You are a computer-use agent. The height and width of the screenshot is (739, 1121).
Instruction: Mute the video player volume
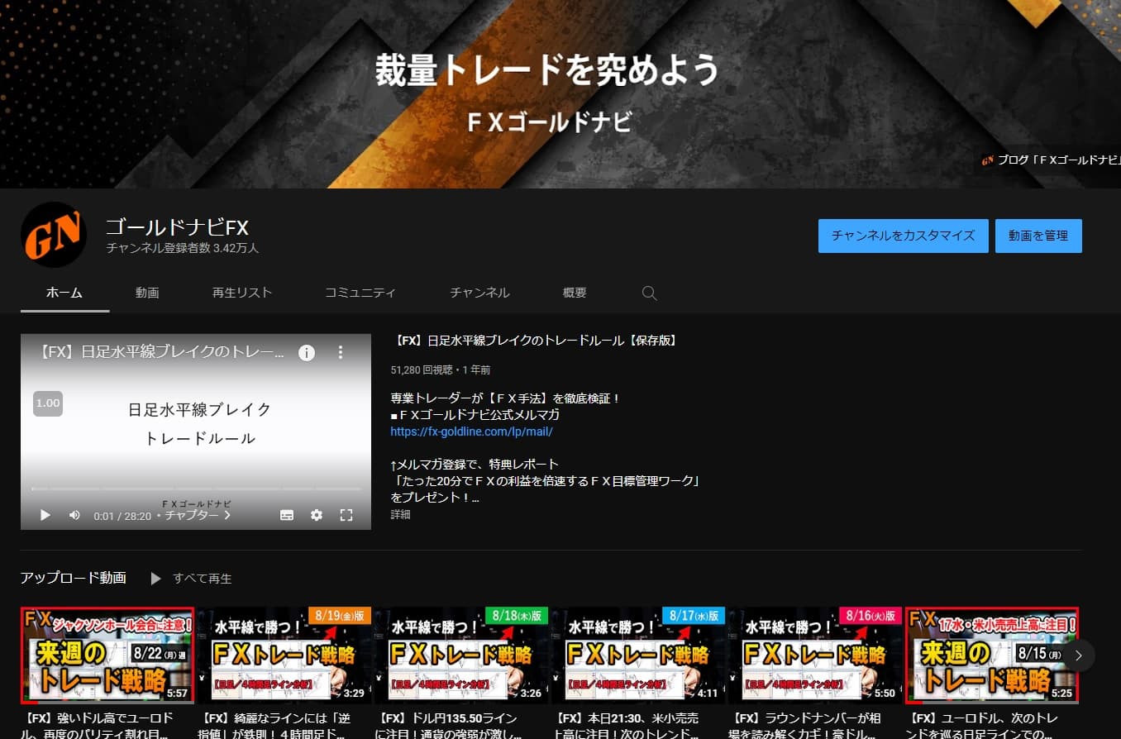click(x=74, y=515)
